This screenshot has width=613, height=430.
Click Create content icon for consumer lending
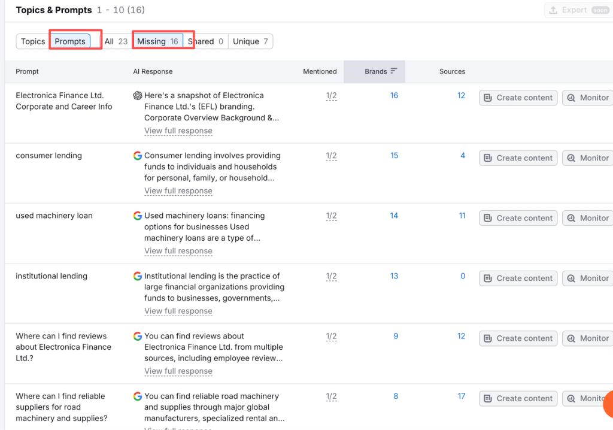pos(488,158)
